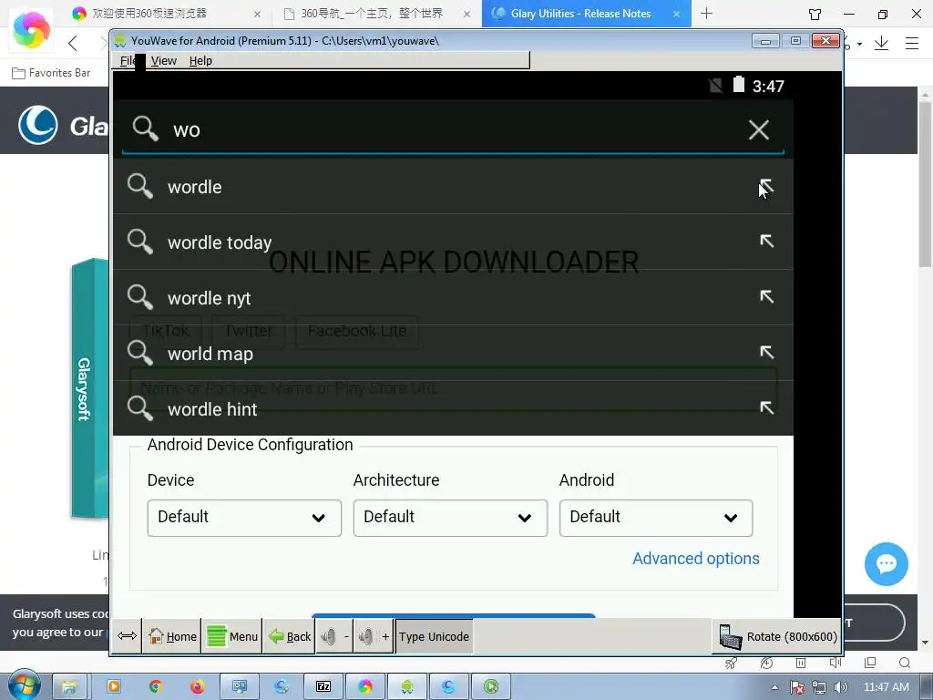Go back in the 360 browser
The image size is (933, 700).
(x=73, y=43)
